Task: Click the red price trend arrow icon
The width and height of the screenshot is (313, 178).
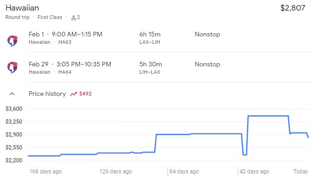Action: point(73,94)
